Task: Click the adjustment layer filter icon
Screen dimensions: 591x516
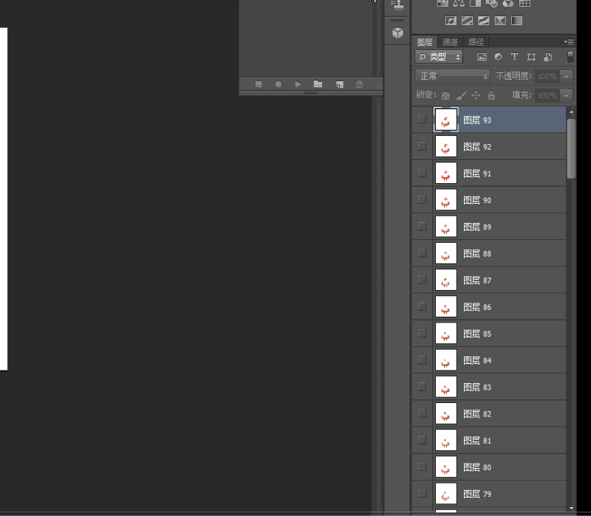Action: click(x=498, y=57)
